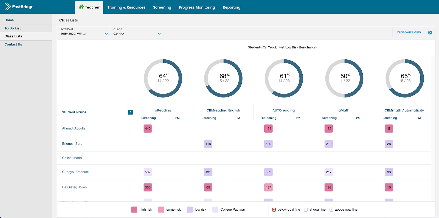Open the Teacher tab
The height and width of the screenshot is (218, 439).
[x=89, y=7]
